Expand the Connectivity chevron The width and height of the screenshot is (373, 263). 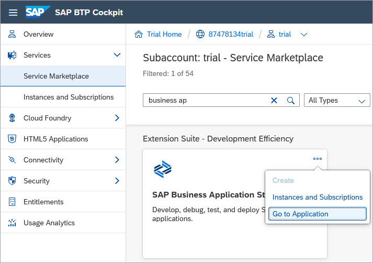[117, 160]
